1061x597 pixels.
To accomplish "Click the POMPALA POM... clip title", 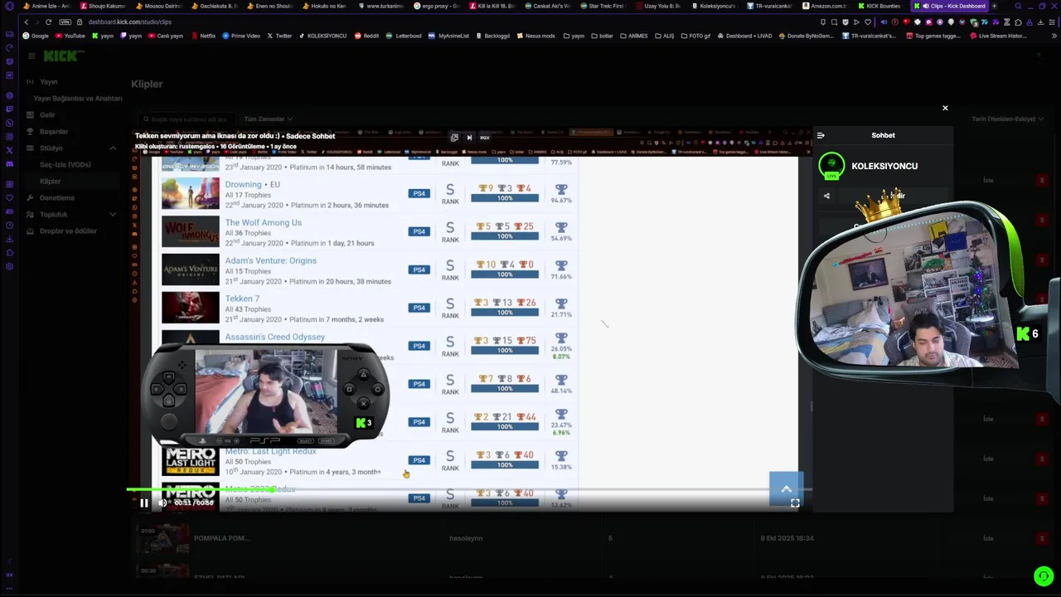I will [x=222, y=538].
